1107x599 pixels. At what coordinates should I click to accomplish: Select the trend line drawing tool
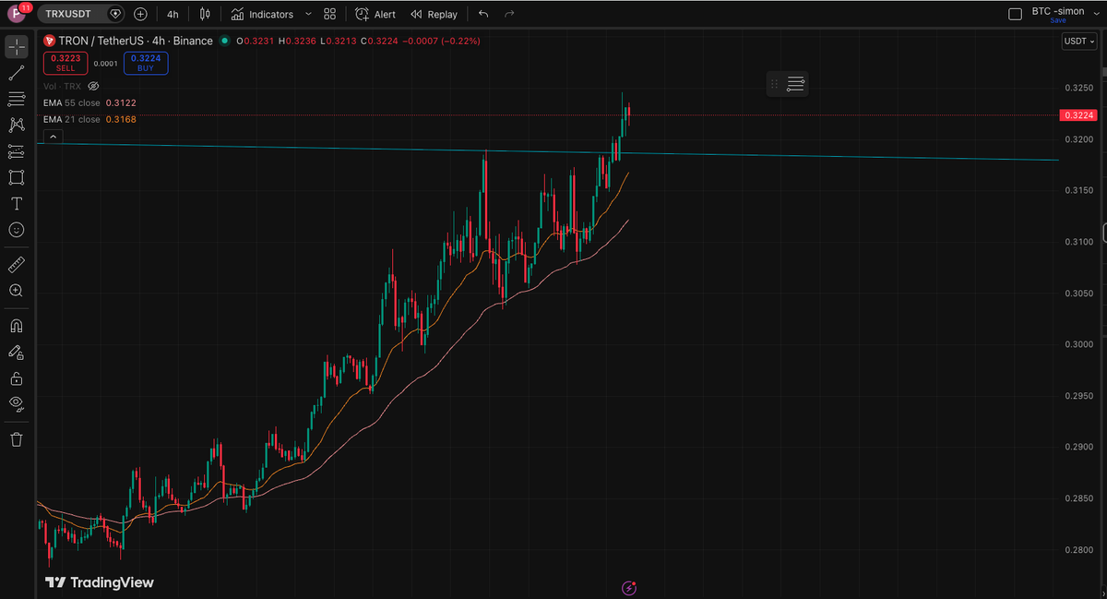pyautogui.click(x=17, y=73)
